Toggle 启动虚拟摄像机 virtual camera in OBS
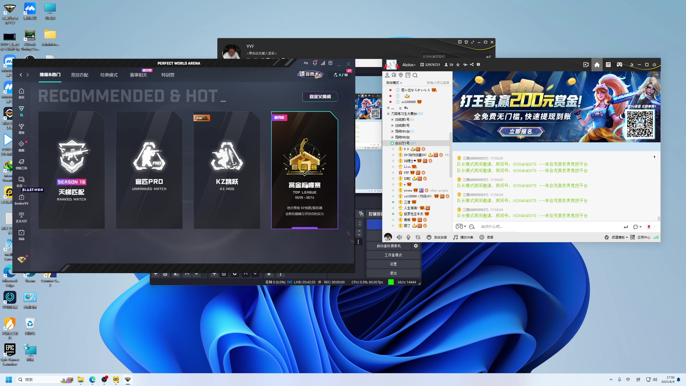 pos(389,246)
